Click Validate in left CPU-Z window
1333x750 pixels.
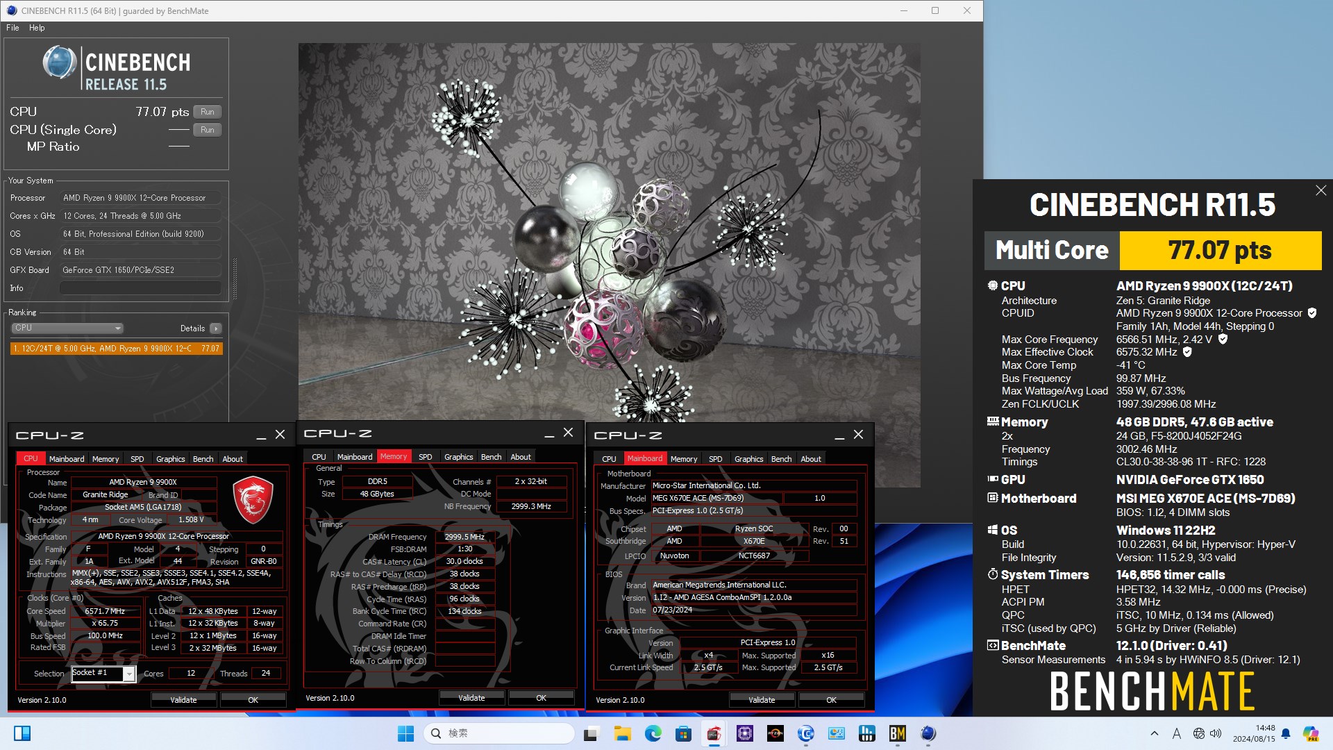point(183,700)
